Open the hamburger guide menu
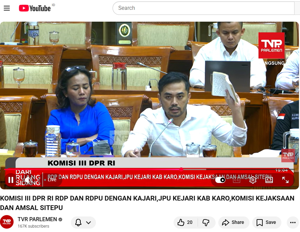300x232 pixels. [7, 8]
